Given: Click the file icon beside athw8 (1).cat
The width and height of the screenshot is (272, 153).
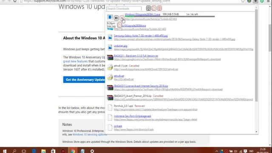Looking at the screenshot, I should click(110, 67).
